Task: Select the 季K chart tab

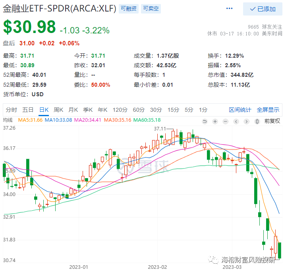Action: click(88, 110)
